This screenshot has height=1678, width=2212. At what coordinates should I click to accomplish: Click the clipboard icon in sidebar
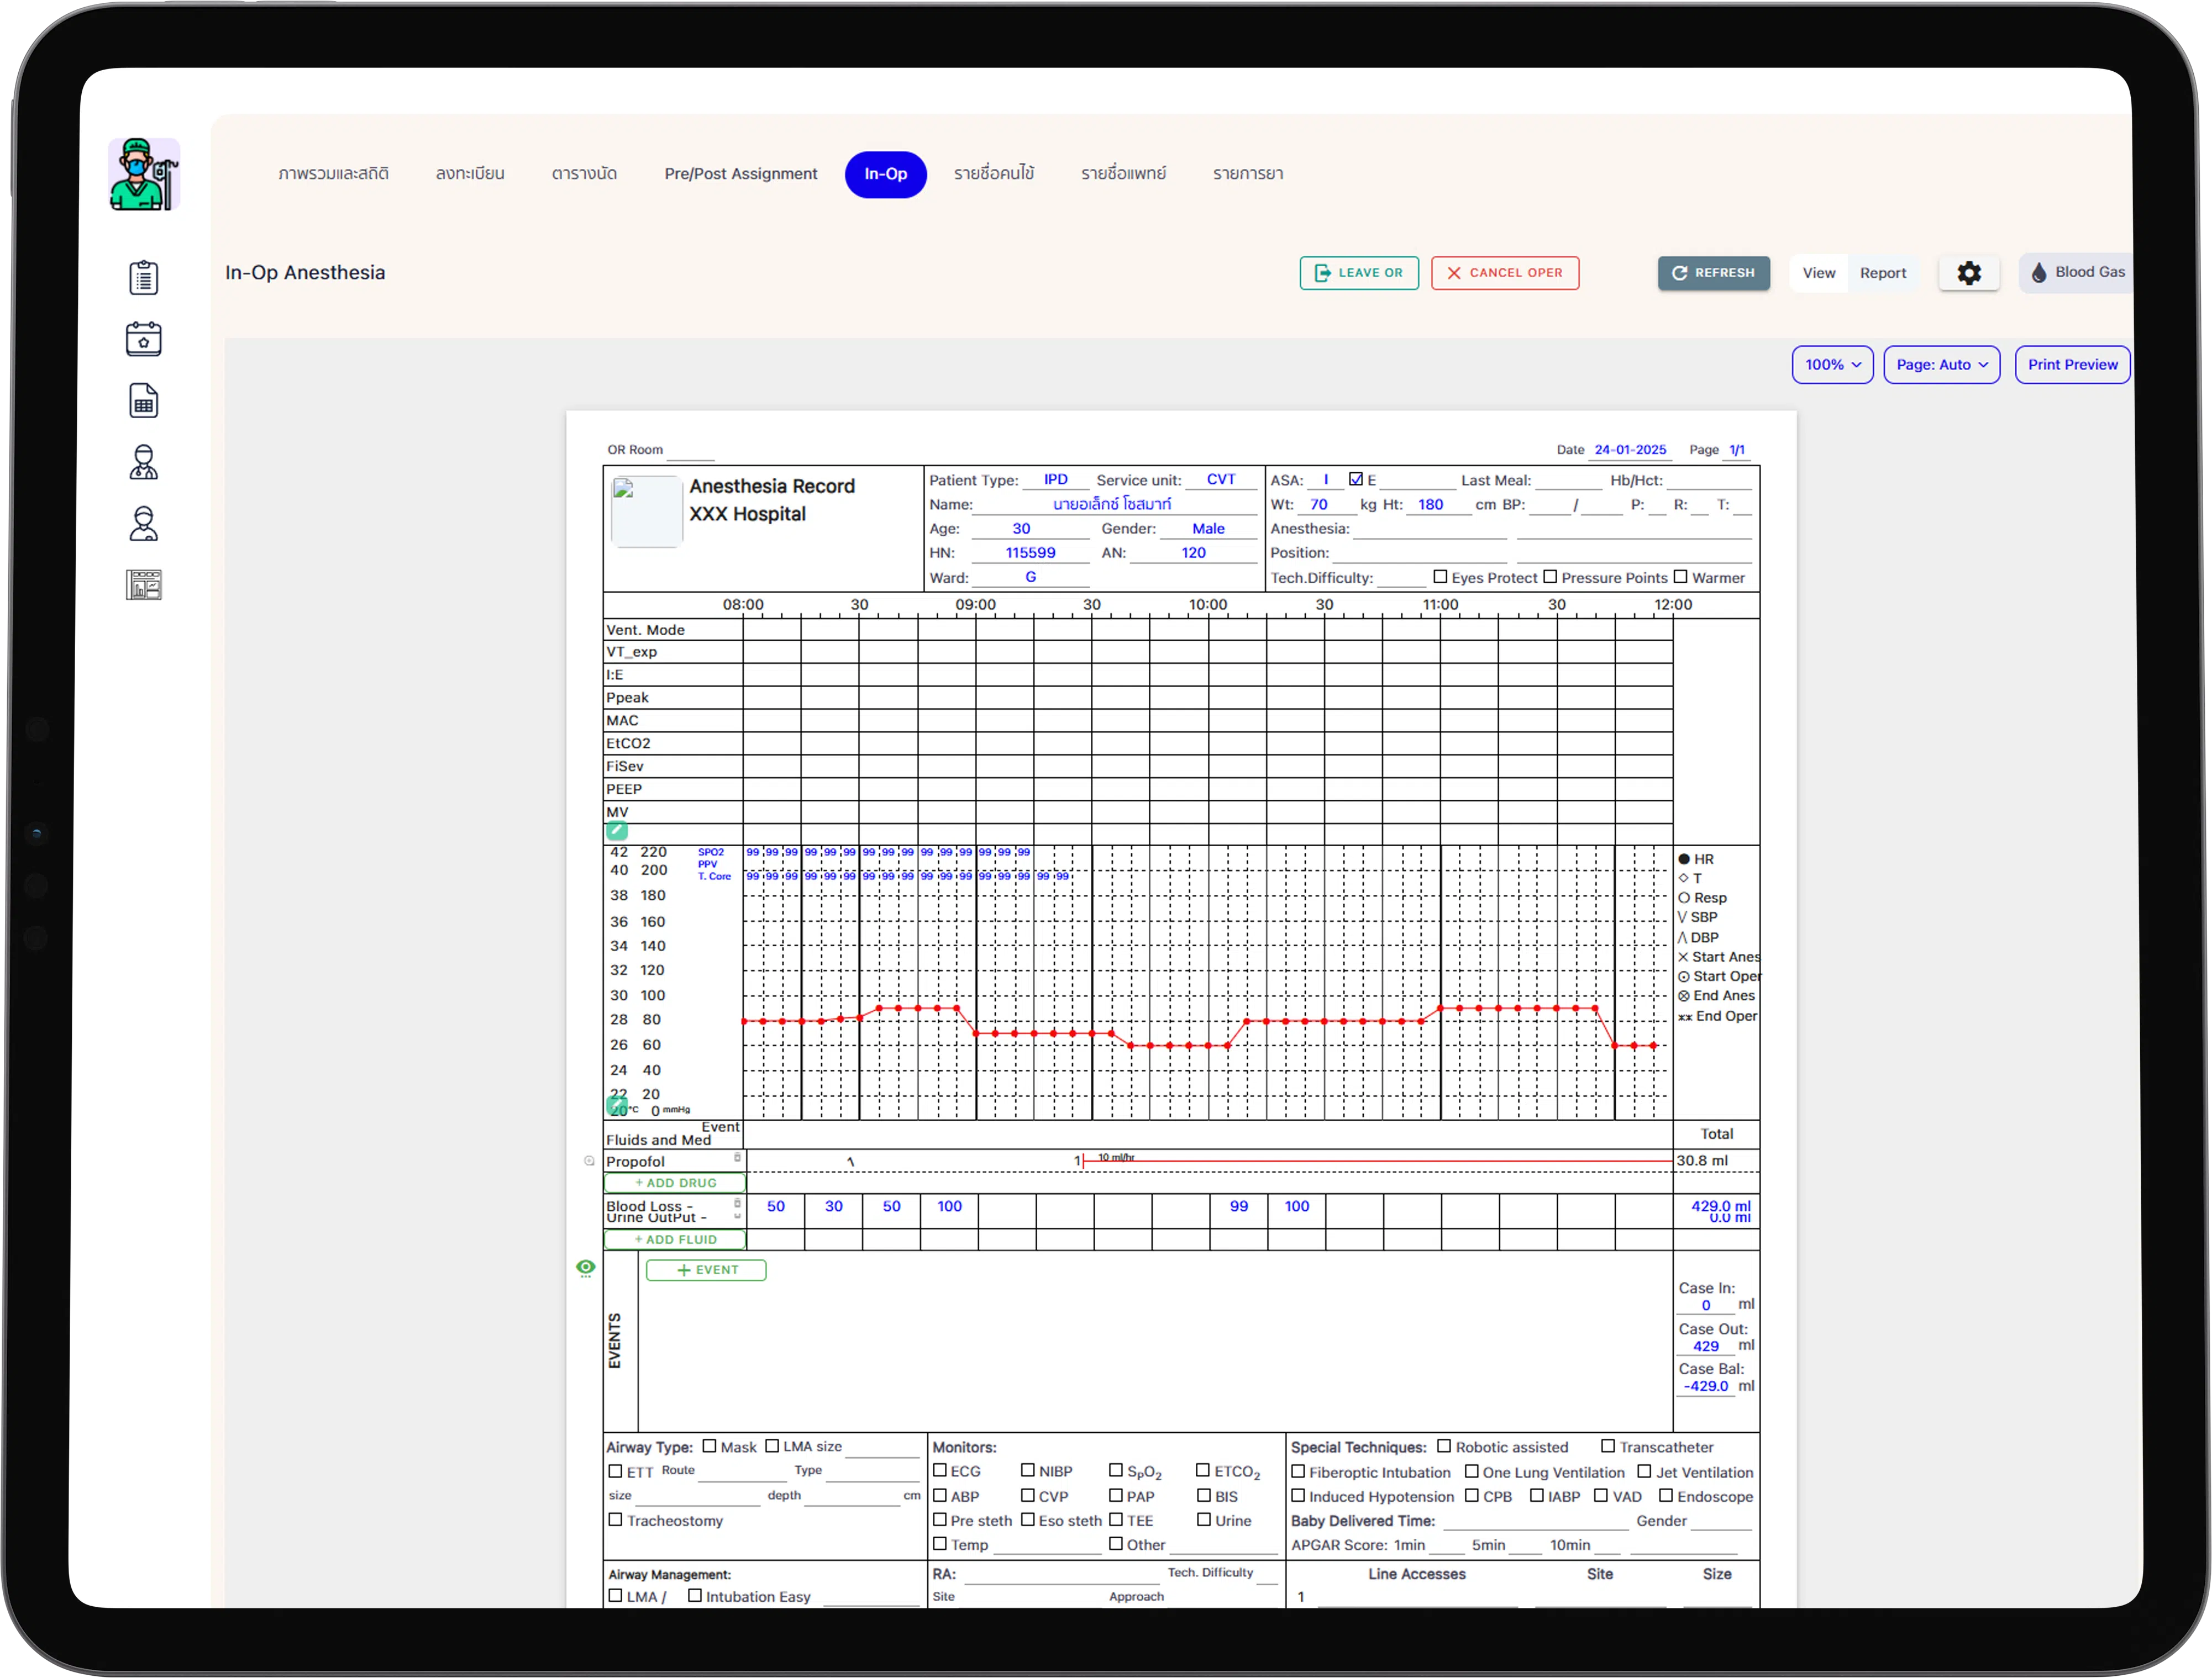tap(144, 277)
